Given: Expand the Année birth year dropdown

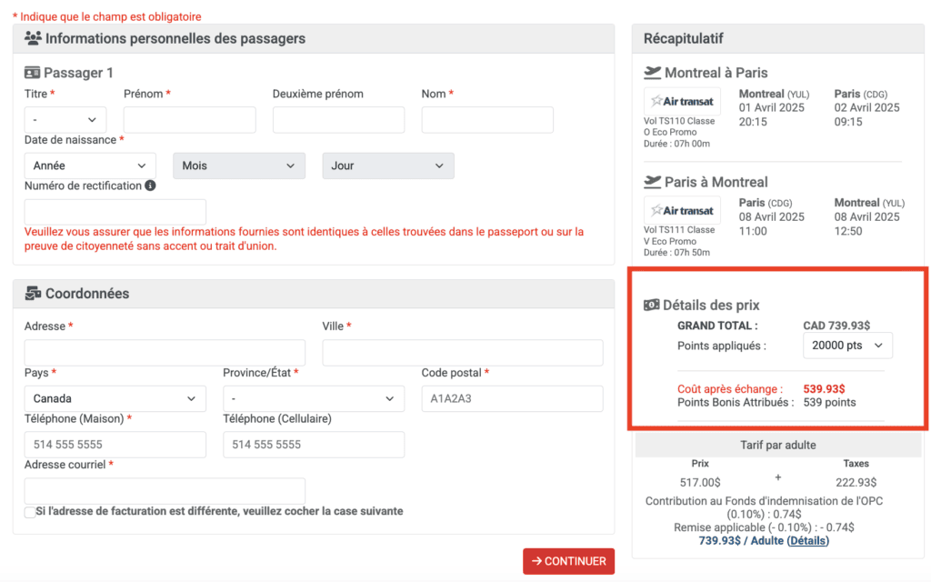Looking at the screenshot, I should [x=89, y=166].
